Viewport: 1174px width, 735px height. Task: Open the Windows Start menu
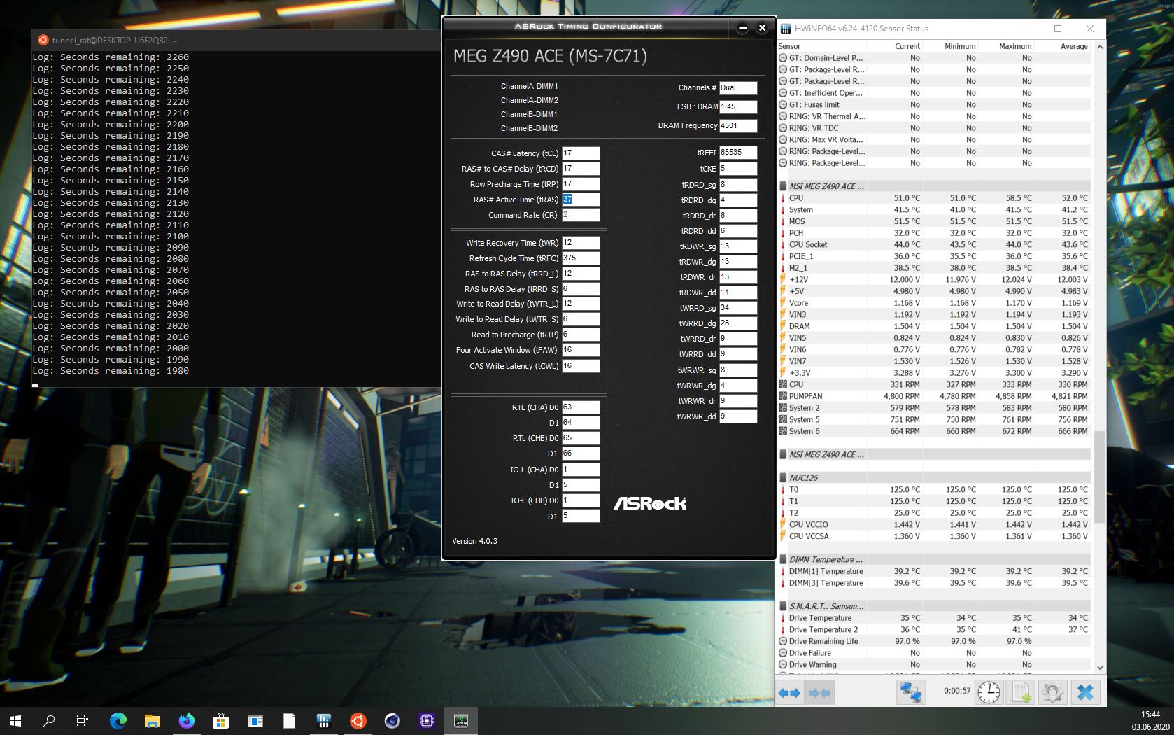[x=15, y=720]
